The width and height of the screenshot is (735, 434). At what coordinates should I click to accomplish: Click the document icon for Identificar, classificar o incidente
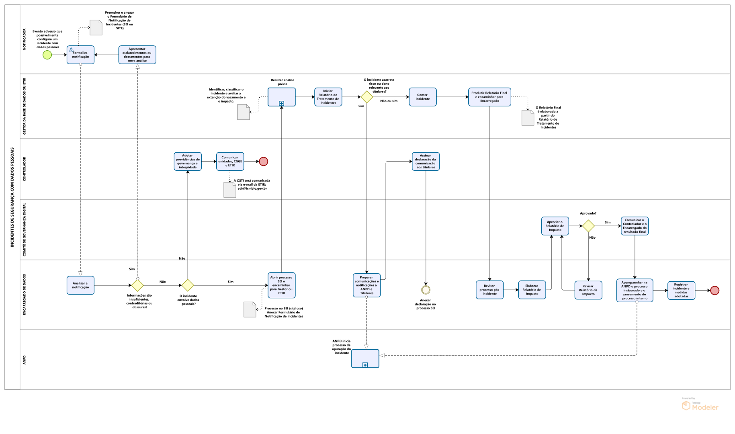[x=244, y=112]
